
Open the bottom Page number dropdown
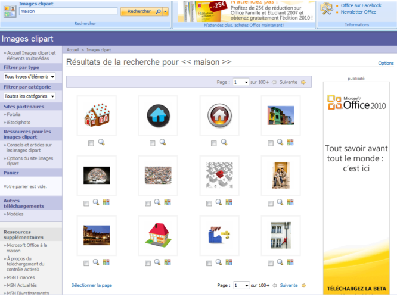pos(241,285)
